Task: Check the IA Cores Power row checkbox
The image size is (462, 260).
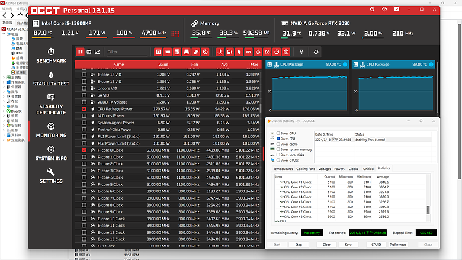Action: [84, 115]
